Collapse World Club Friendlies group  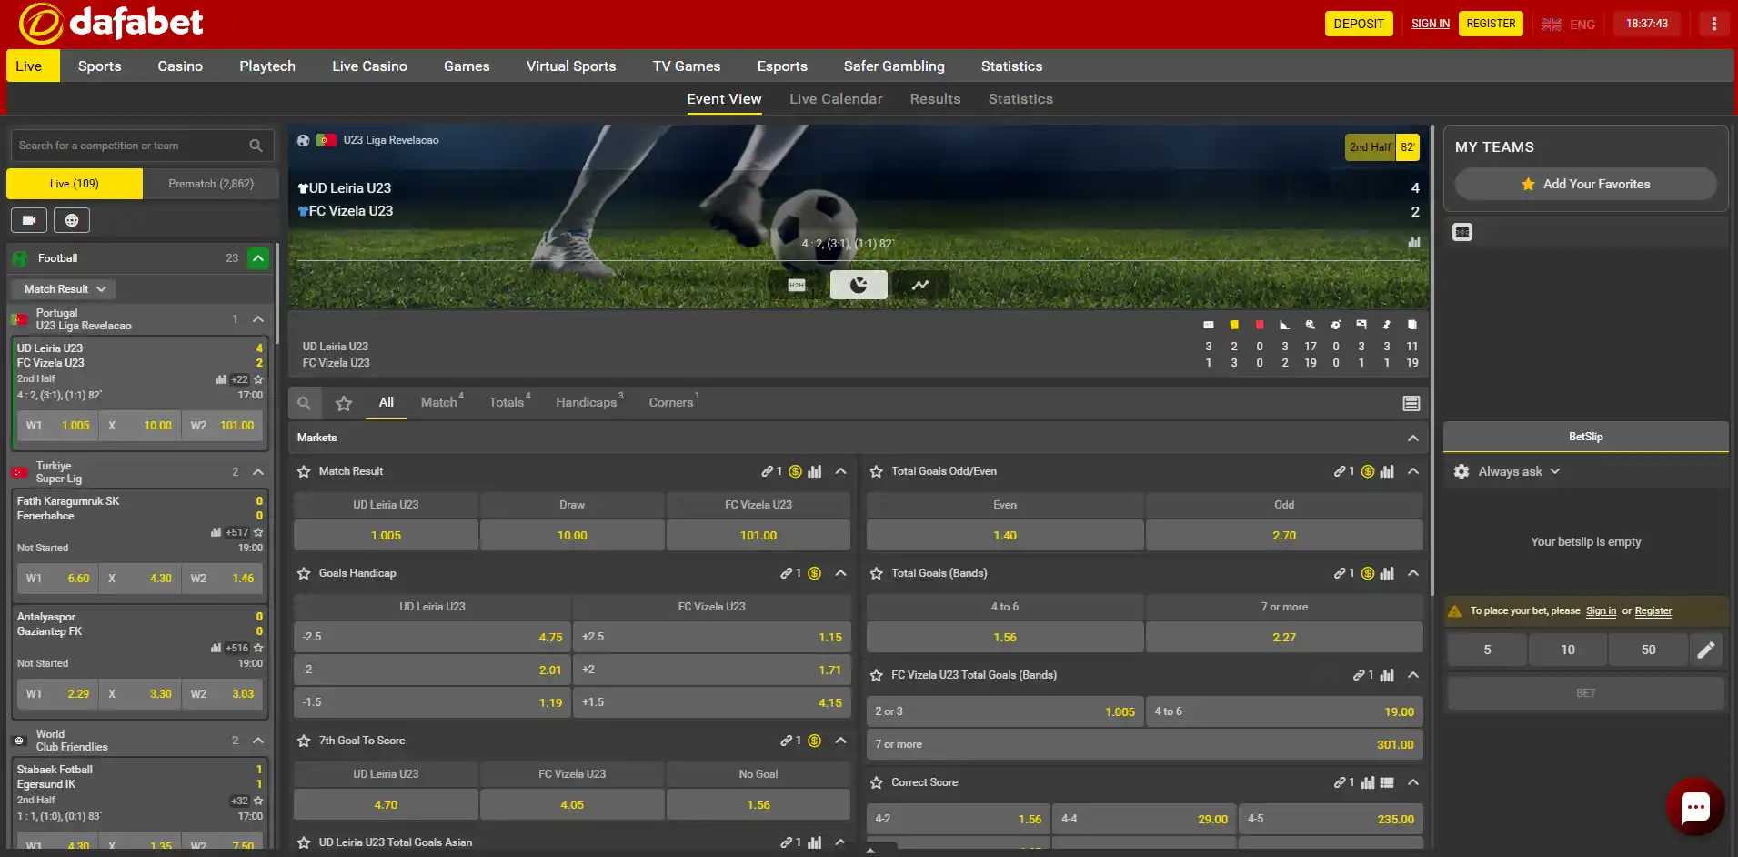pyautogui.click(x=258, y=741)
